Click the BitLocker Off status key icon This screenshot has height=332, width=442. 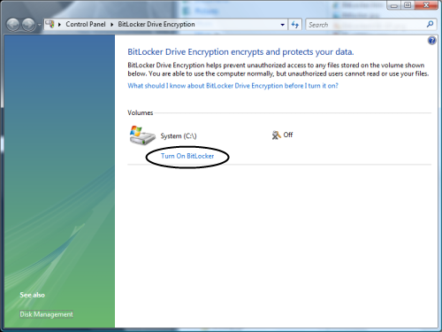coord(277,135)
